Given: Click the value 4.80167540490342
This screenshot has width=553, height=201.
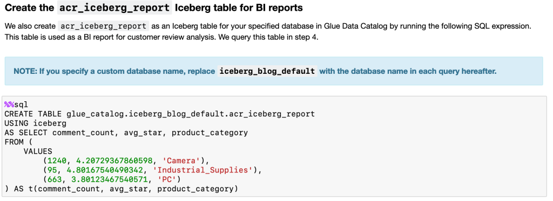Looking at the screenshot, I should 105,170.
